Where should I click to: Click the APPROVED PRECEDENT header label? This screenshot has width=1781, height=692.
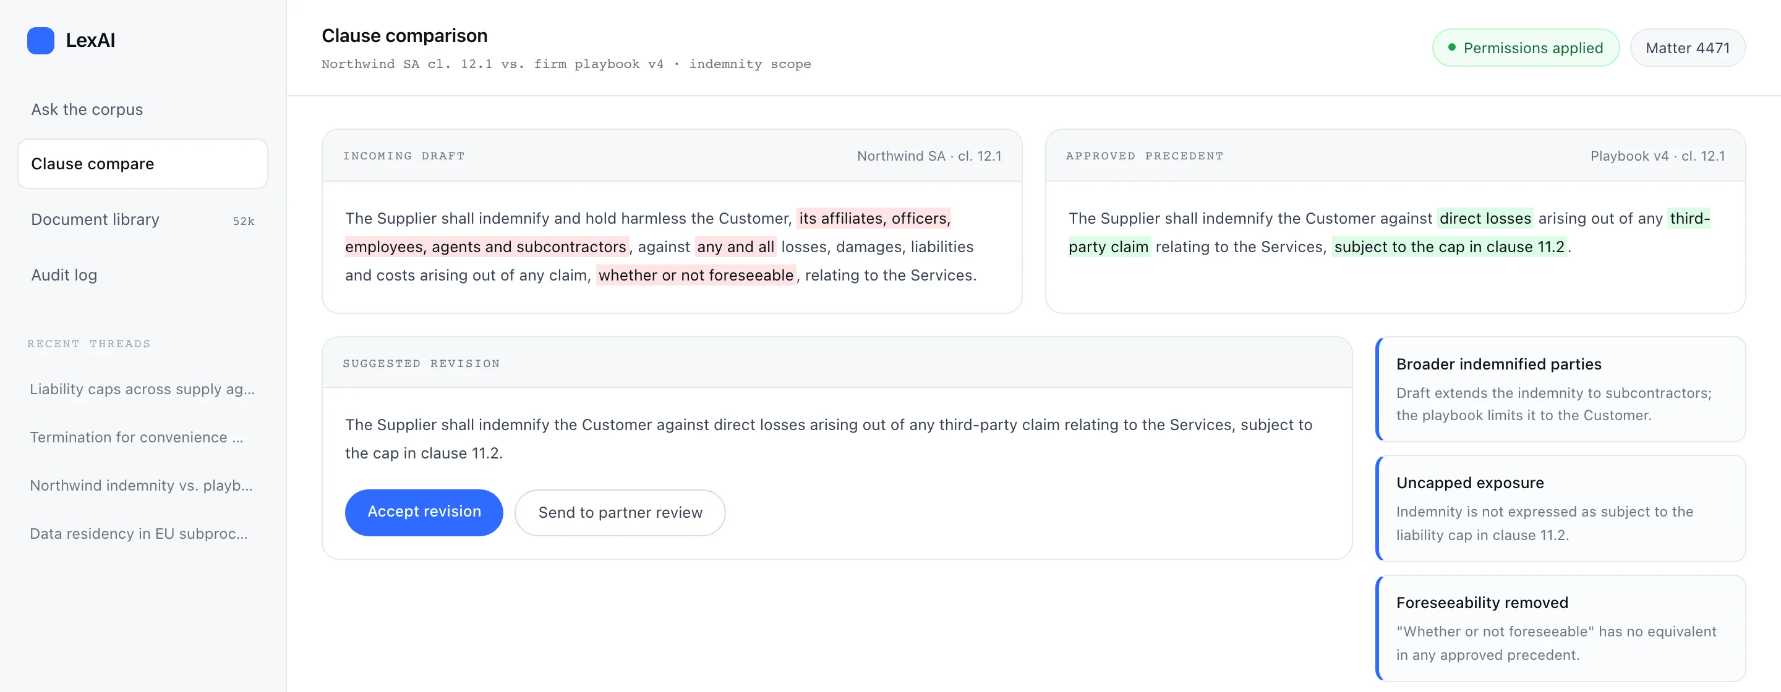click(1144, 156)
